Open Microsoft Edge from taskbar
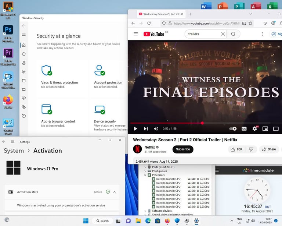The height and width of the screenshot is (226, 282). pyautogui.click(x=148, y=220)
